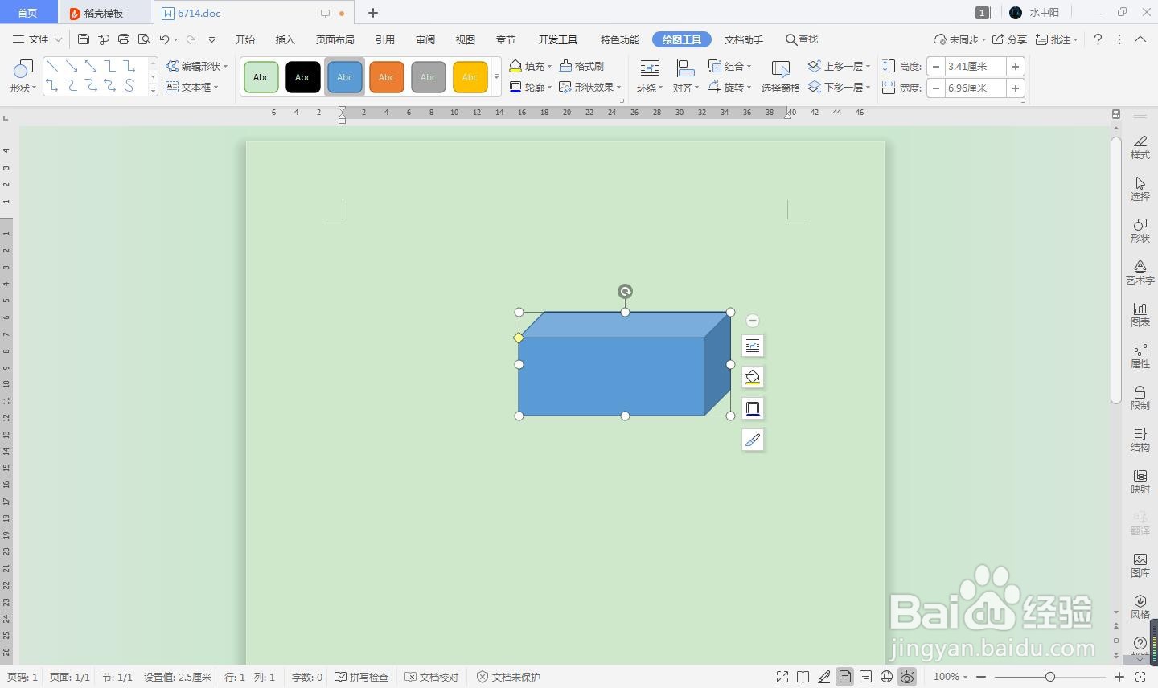Open Print Preview icon
This screenshot has width=1158, height=688.
[x=144, y=39]
